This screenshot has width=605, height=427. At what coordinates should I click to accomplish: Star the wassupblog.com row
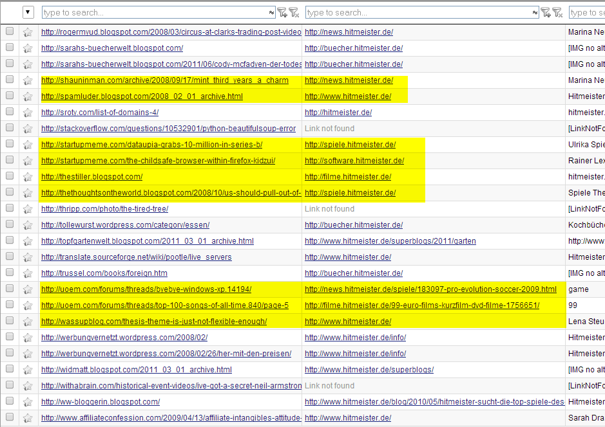[28, 322]
